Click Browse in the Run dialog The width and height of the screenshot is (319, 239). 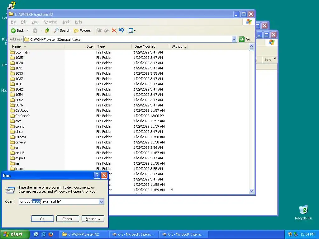[93, 219]
